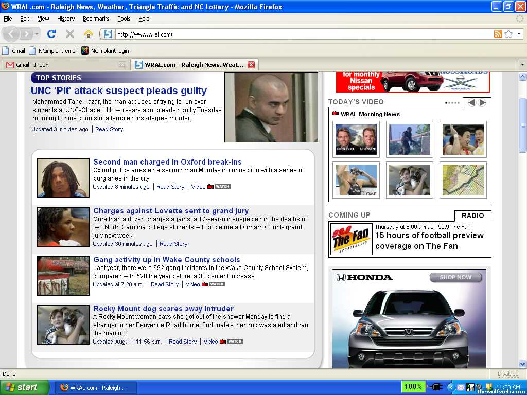
Task: Open the map video thumbnail
Action: click(463, 180)
